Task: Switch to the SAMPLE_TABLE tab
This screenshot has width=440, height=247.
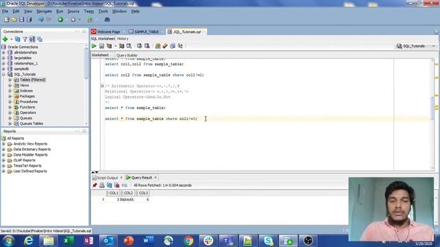Action: pyautogui.click(x=146, y=32)
